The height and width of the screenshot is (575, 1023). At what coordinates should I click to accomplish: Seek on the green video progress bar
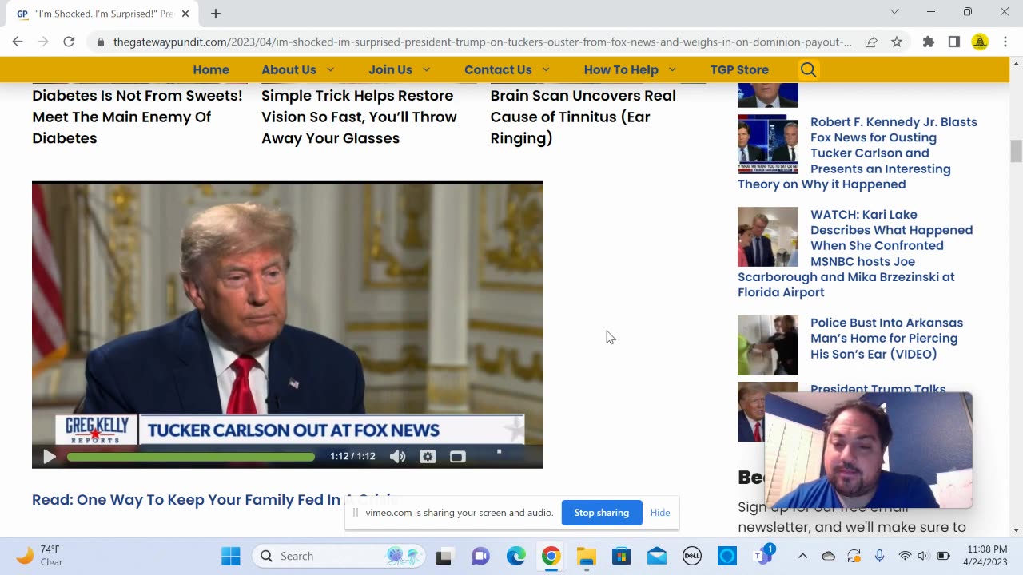point(191,457)
